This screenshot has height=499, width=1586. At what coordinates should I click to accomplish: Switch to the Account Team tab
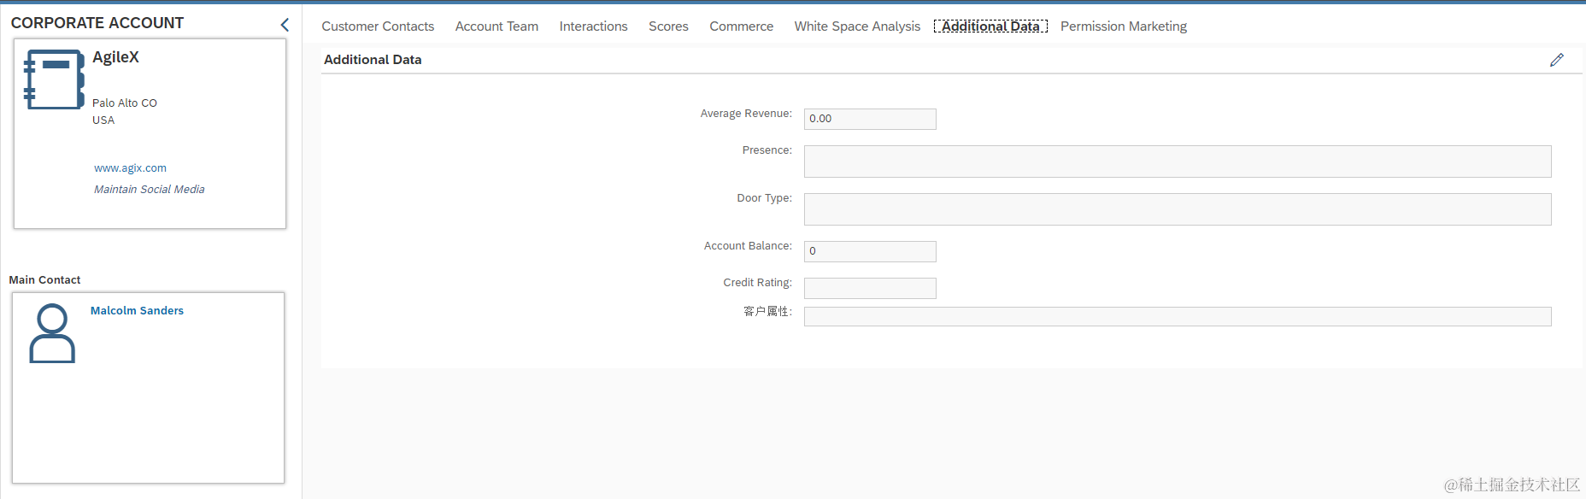pos(496,26)
